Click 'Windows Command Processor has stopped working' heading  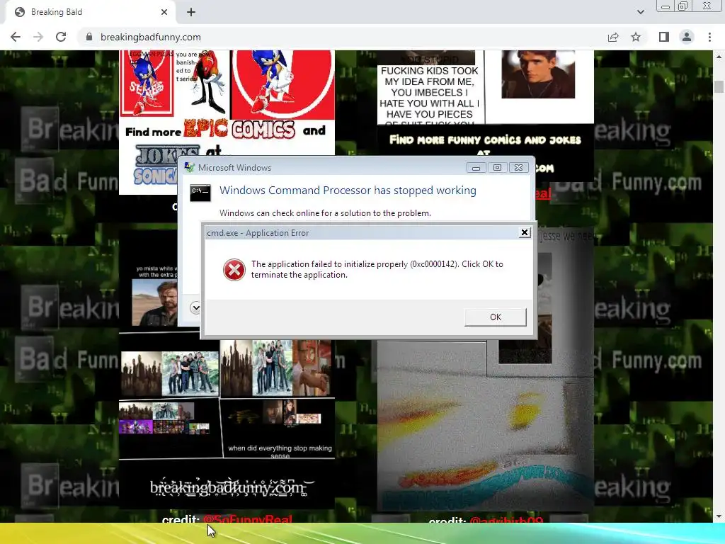348,190
